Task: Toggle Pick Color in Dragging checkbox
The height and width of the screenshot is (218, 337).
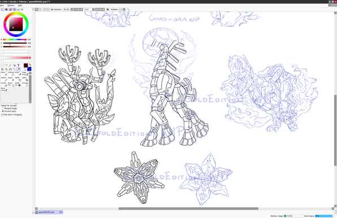Action: (x=2, y=115)
